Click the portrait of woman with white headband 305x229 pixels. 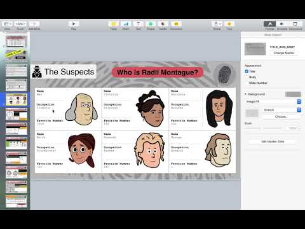[x=151, y=108]
